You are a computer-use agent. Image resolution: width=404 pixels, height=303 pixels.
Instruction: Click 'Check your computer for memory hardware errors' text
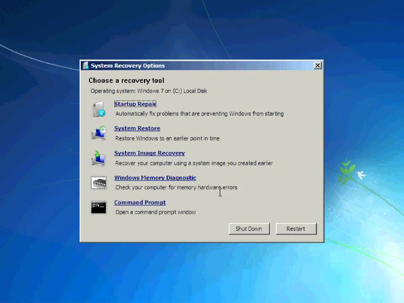pyautogui.click(x=176, y=187)
